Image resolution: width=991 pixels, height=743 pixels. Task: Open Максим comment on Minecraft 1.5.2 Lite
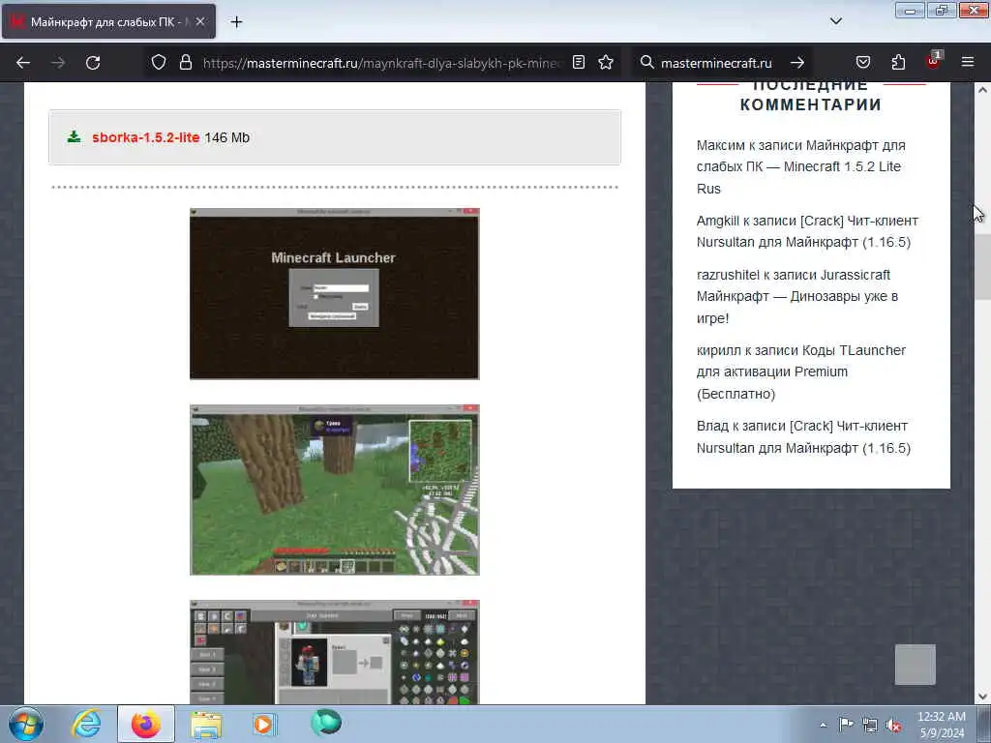pyautogui.click(x=800, y=166)
